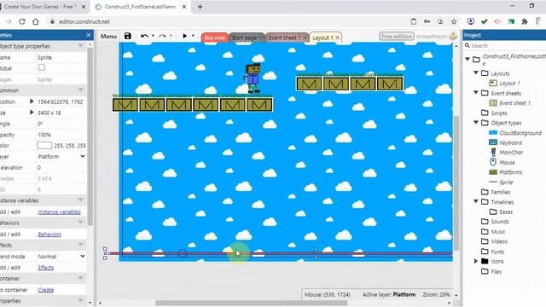
Task: Open the undo history dropdown arrow
Action: tap(153, 36)
